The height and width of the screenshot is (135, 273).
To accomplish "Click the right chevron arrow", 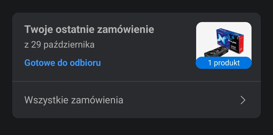I will pos(243,100).
